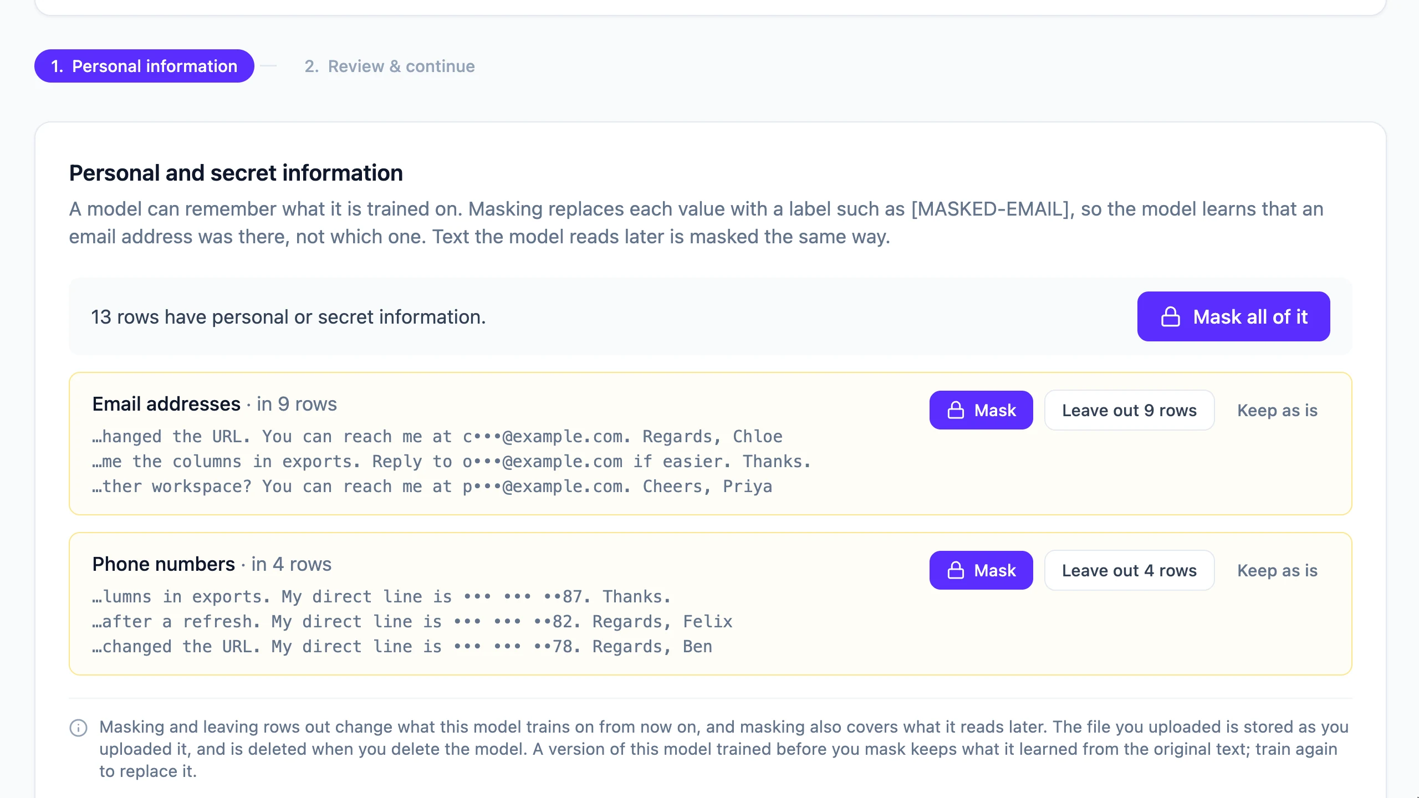Image resolution: width=1419 pixels, height=798 pixels.
Task: Click the Personal and secret information title
Action: (236, 173)
